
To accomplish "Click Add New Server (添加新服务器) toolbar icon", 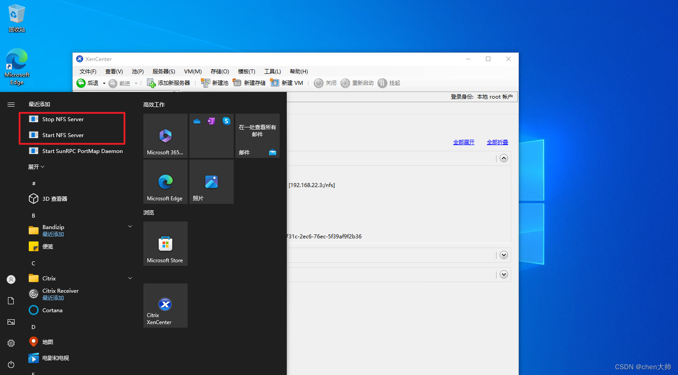I will coord(151,83).
